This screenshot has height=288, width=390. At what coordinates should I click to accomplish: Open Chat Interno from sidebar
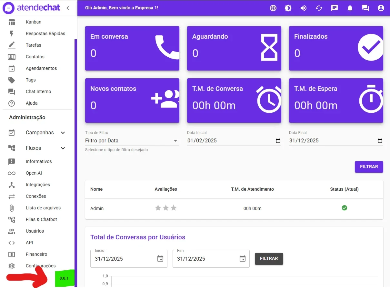38,91
